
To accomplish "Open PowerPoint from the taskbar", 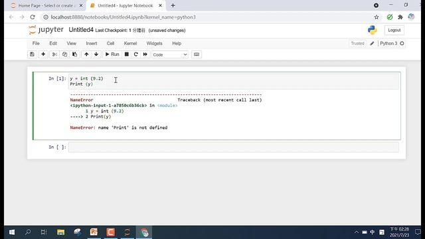I will (94, 232).
